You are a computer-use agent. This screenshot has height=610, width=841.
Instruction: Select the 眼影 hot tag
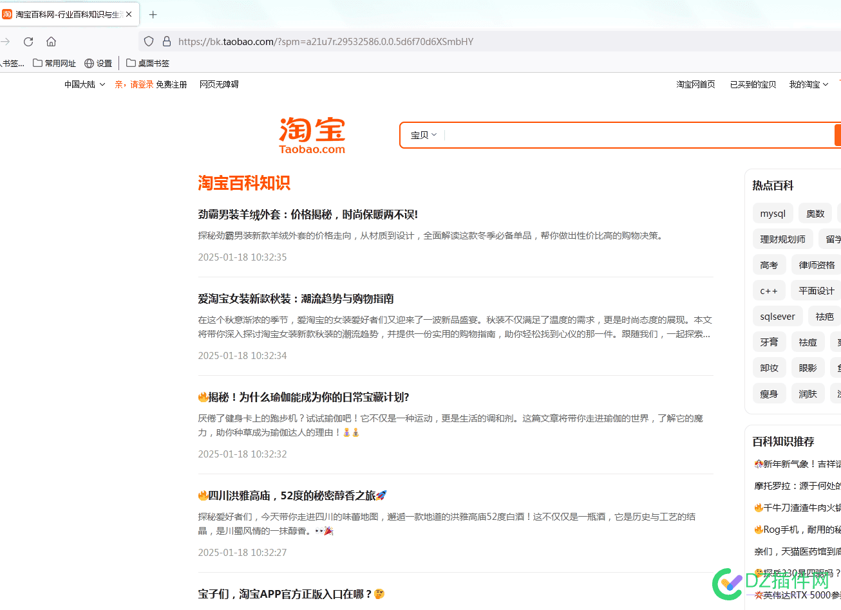(808, 368)
